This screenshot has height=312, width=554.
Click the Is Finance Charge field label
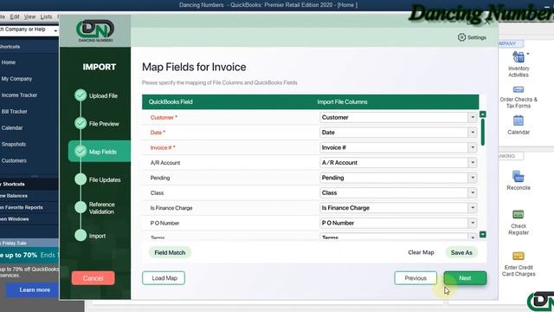(x=171, y=208)
